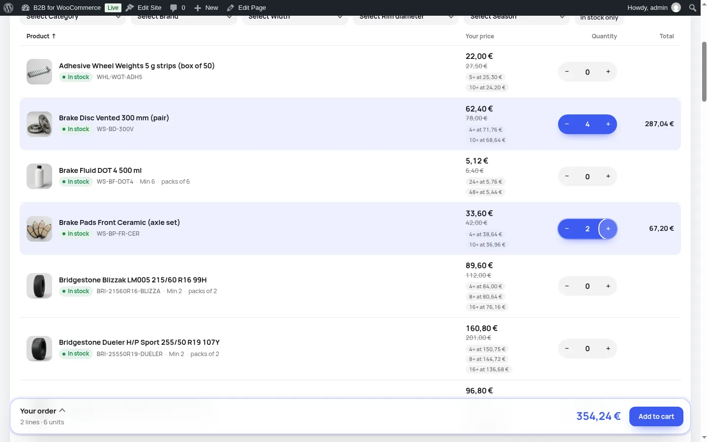
Task: Toggle the In stock only filter
Action: 599,18
